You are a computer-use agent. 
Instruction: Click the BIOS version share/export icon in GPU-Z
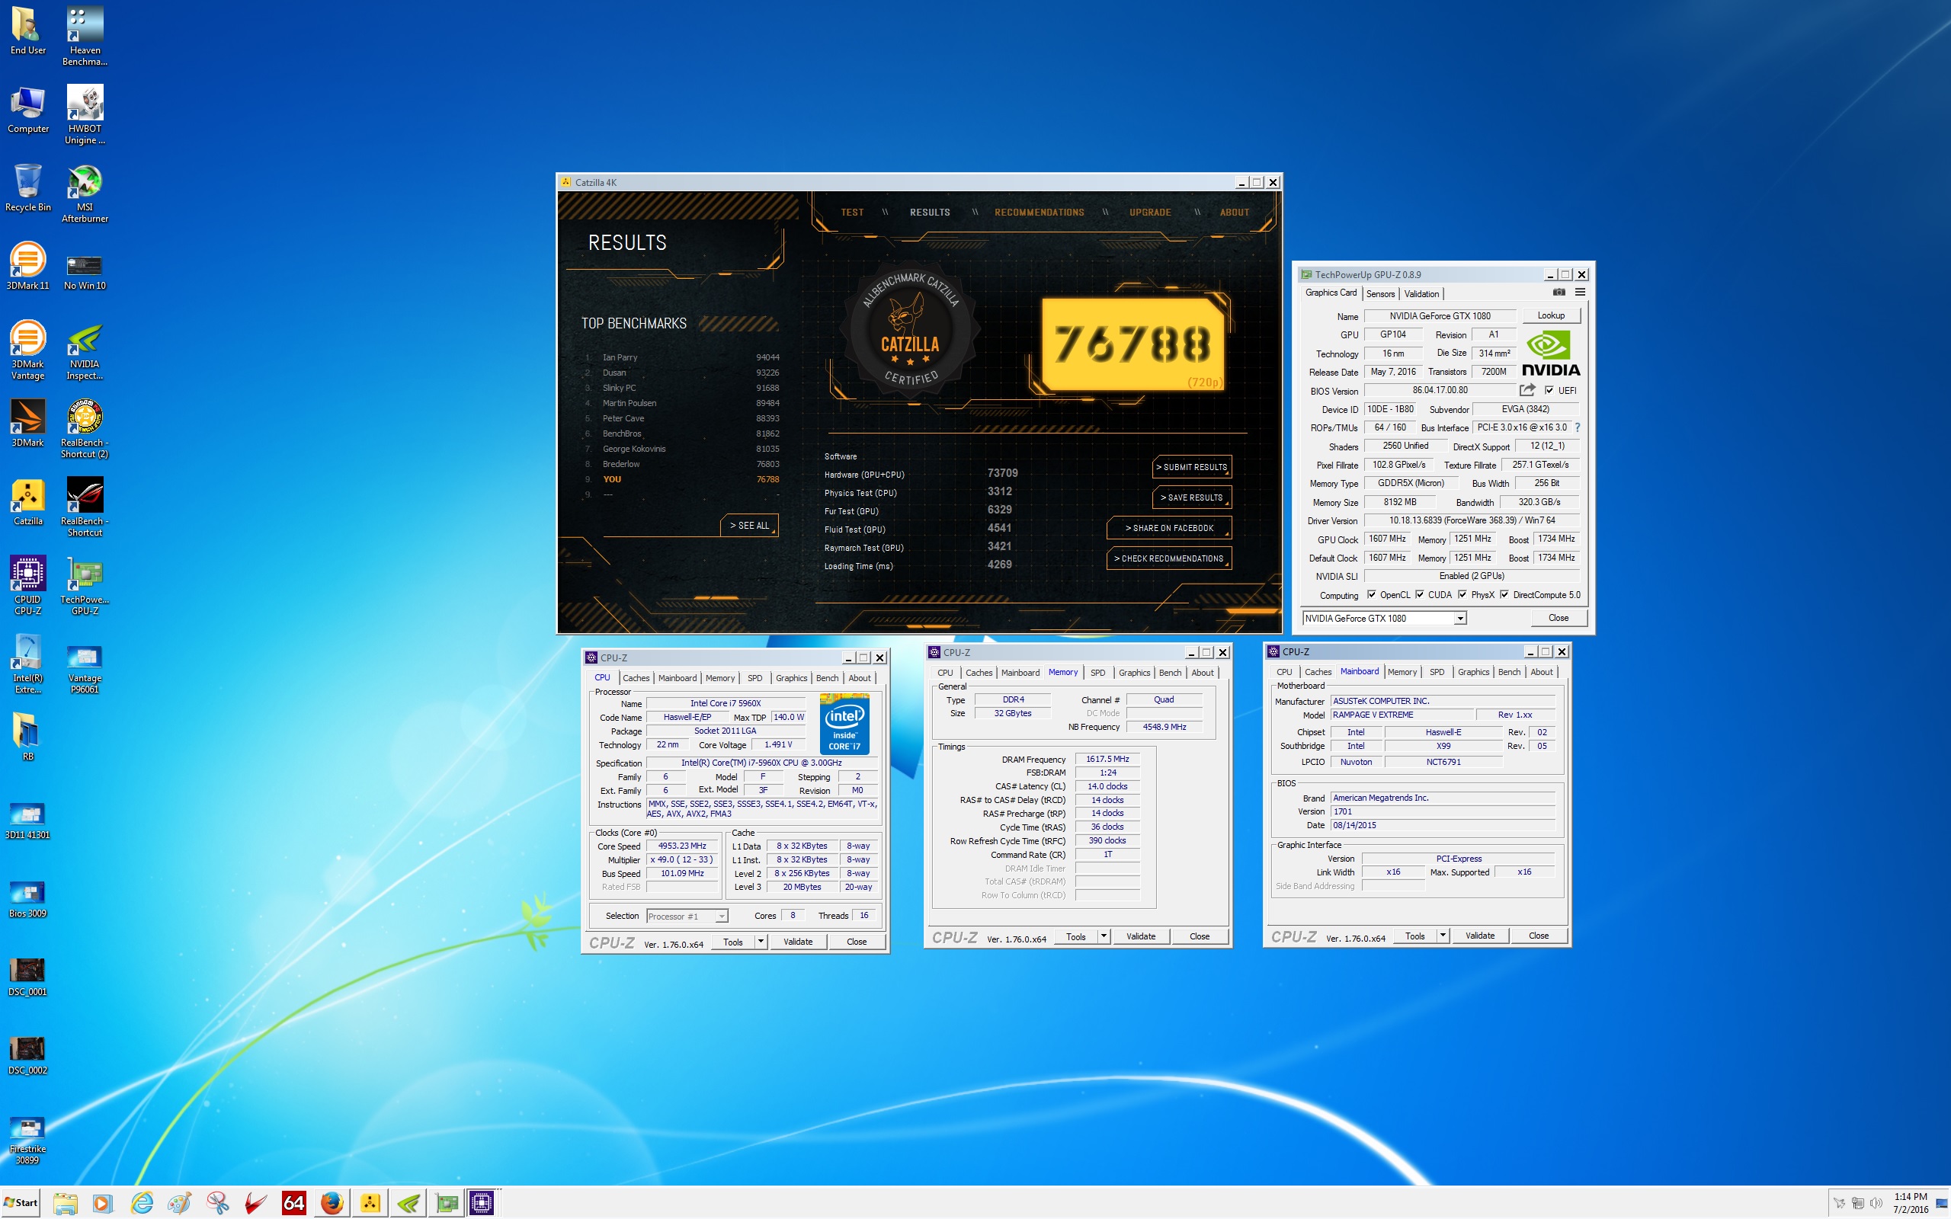coord(1527,390)
